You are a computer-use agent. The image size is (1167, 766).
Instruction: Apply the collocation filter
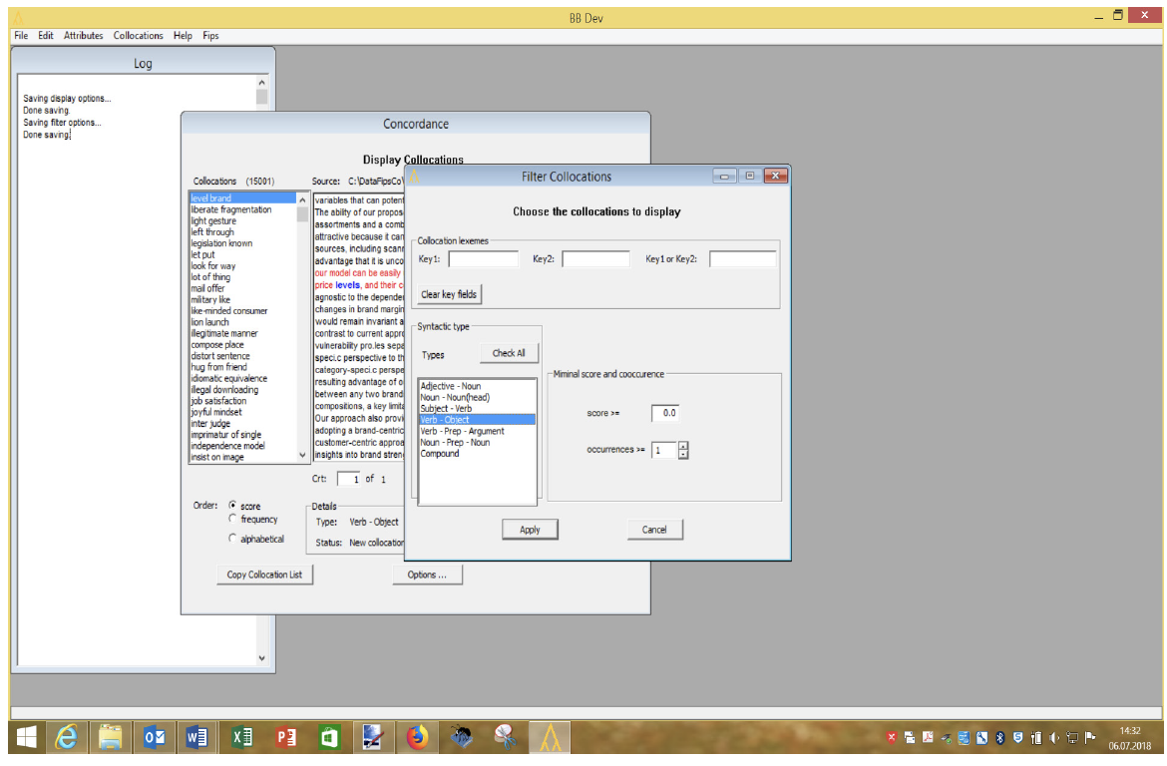point(530,529)
